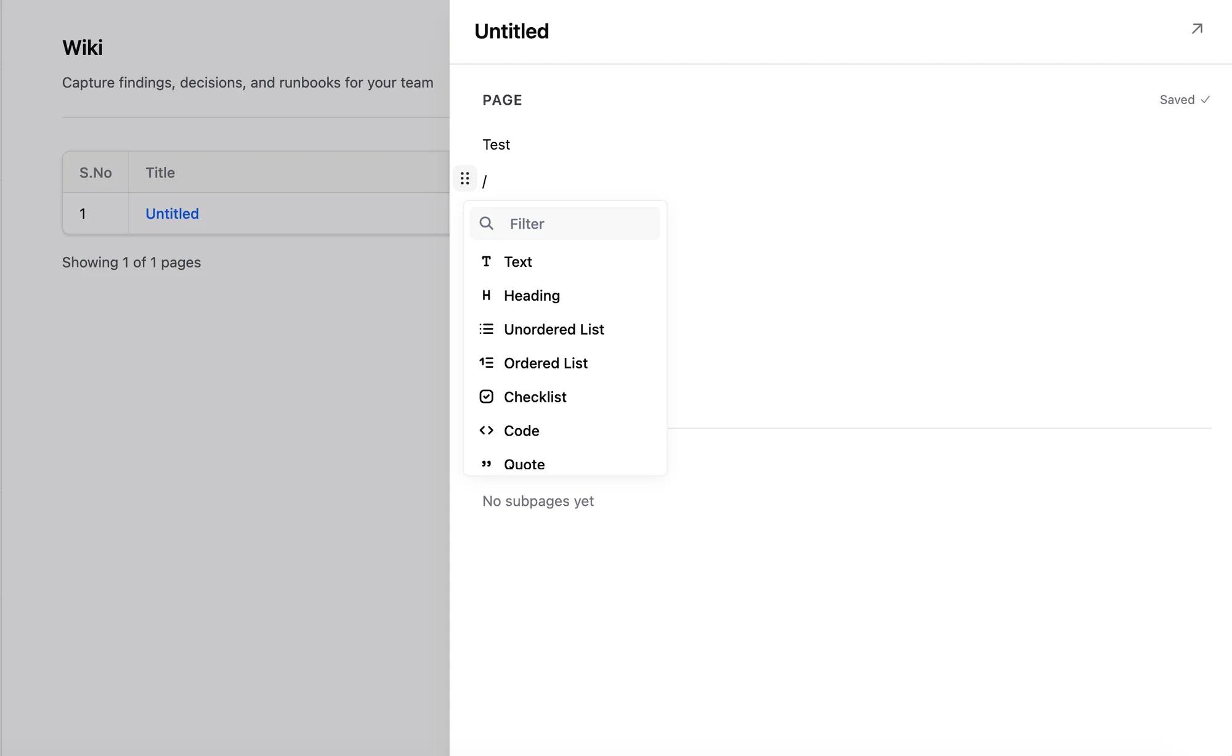
Task: Click the magnifier icon in Filter box
Action: 487,223
